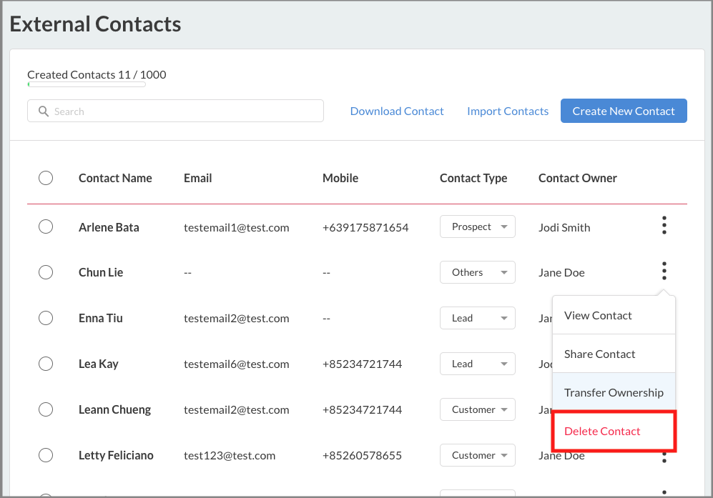
Task: Tick the Enna Tiu row checkbox
Action: click(46, 318)
